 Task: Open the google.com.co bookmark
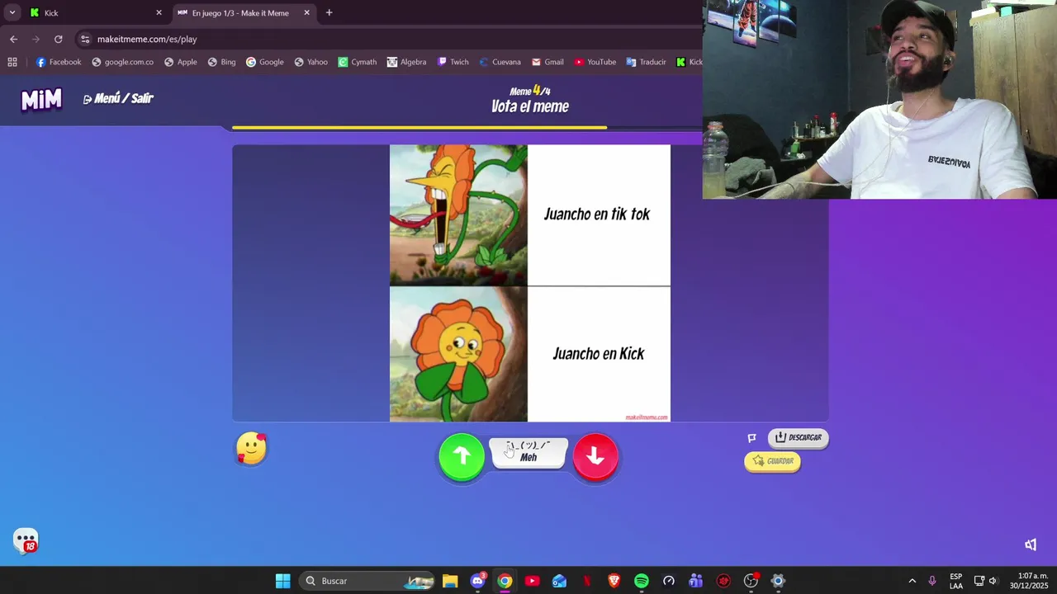122,62
